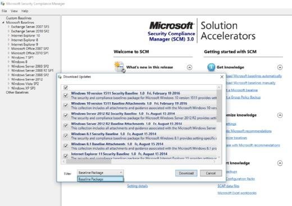Open the File menu
Screen dimensions: 292x206
[4, 11]
